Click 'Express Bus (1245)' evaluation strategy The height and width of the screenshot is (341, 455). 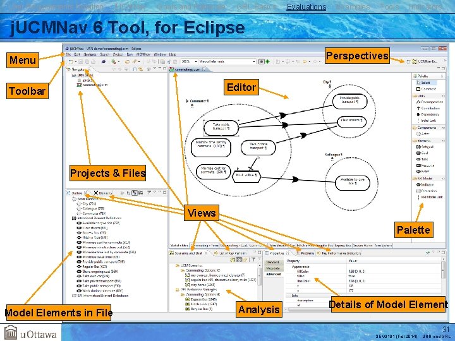[x=201, y=299]
